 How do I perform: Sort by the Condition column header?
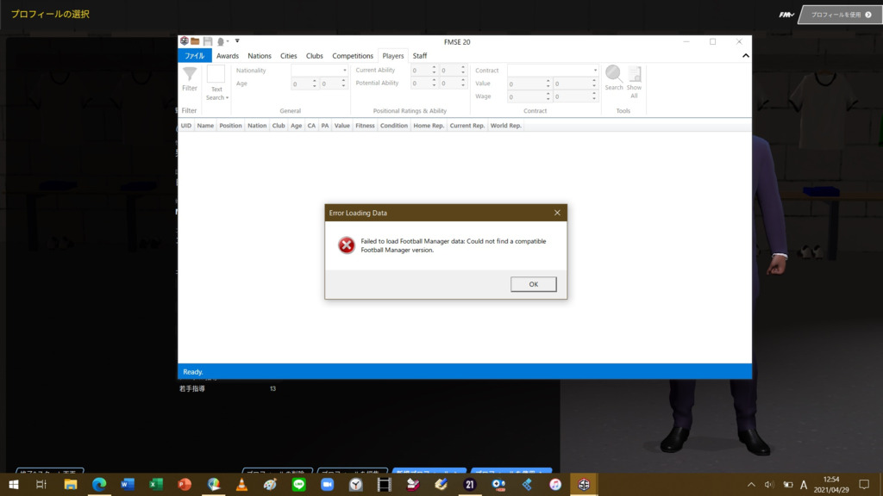[x=393, y=126]
